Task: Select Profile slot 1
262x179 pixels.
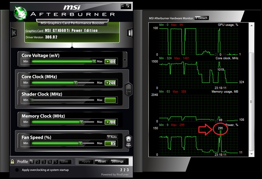Action: coord(32,162)
